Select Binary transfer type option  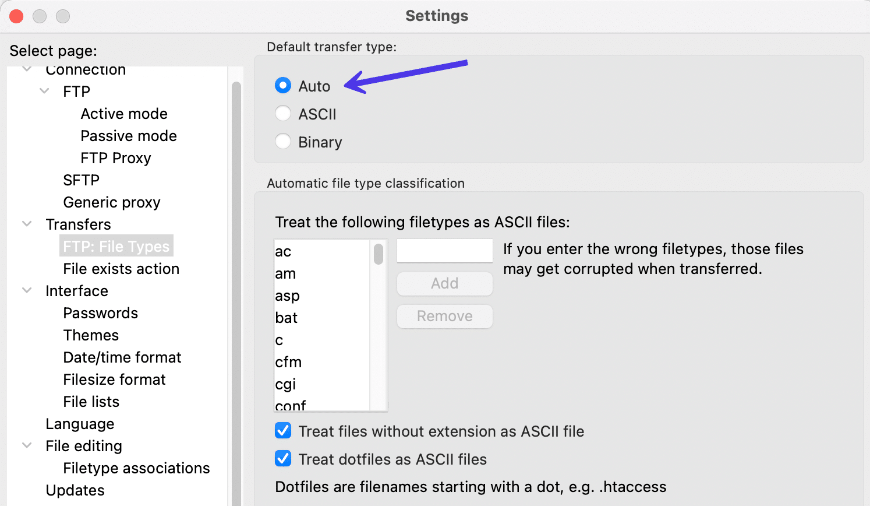click(x=283, y=141)
